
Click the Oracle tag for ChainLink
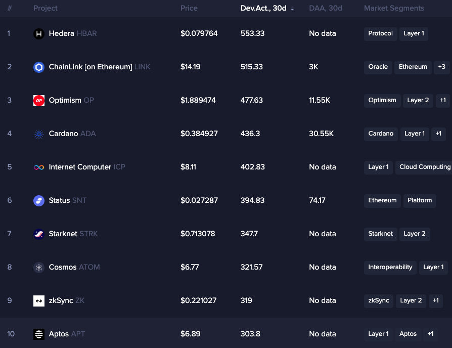coord(378,67)
